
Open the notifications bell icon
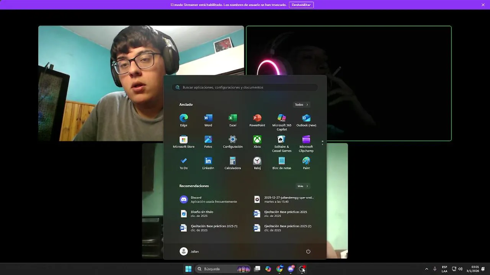click(483, 269)
